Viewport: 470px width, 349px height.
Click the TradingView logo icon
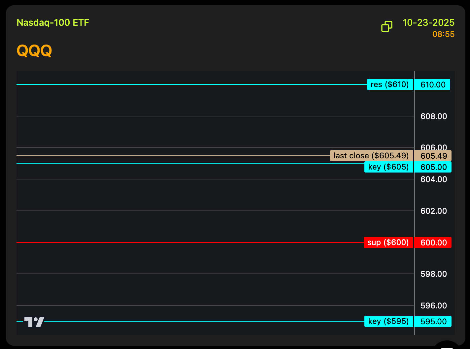click(x=34, y=322)
